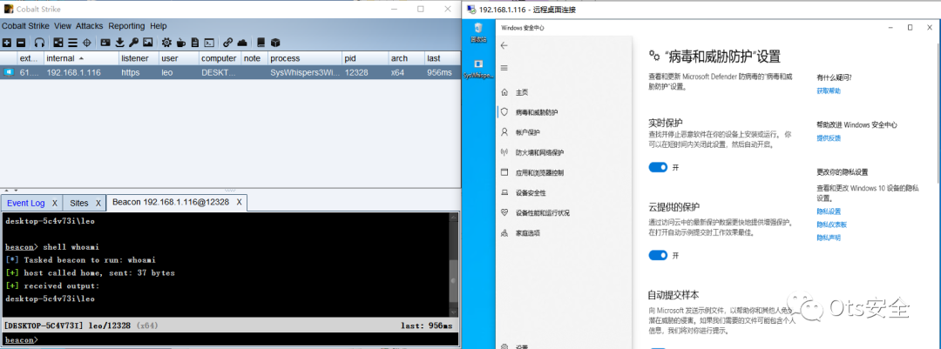Open About cube icon in toolbar
Screen dimensions: 941x349
pos(274,43)
